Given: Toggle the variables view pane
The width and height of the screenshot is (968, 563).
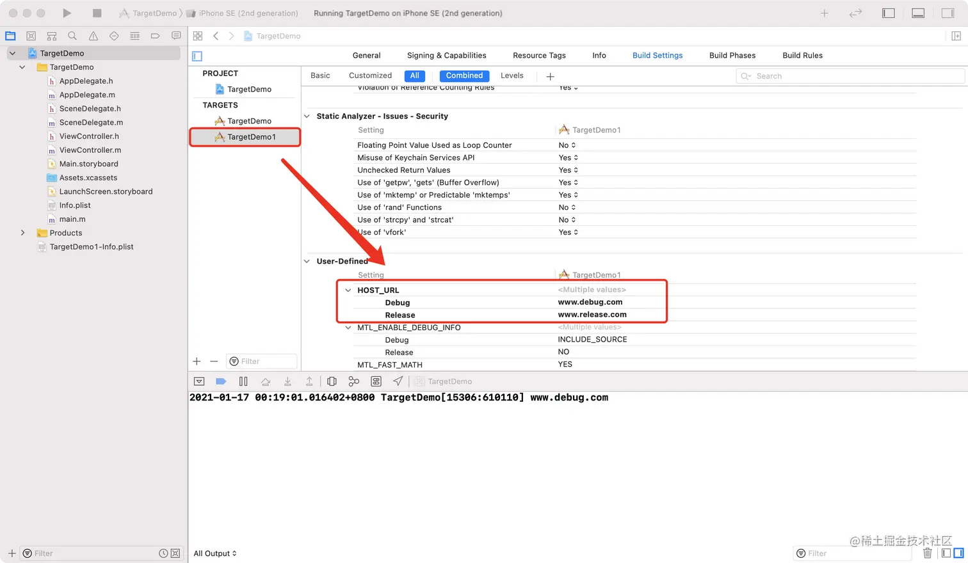Looking at the screenshot, I should [x=946, y=553].
